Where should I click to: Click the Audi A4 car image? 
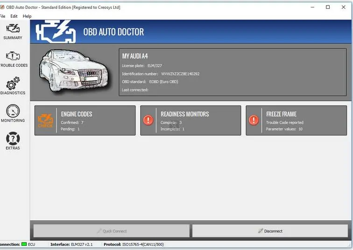[x=73, y=71]
